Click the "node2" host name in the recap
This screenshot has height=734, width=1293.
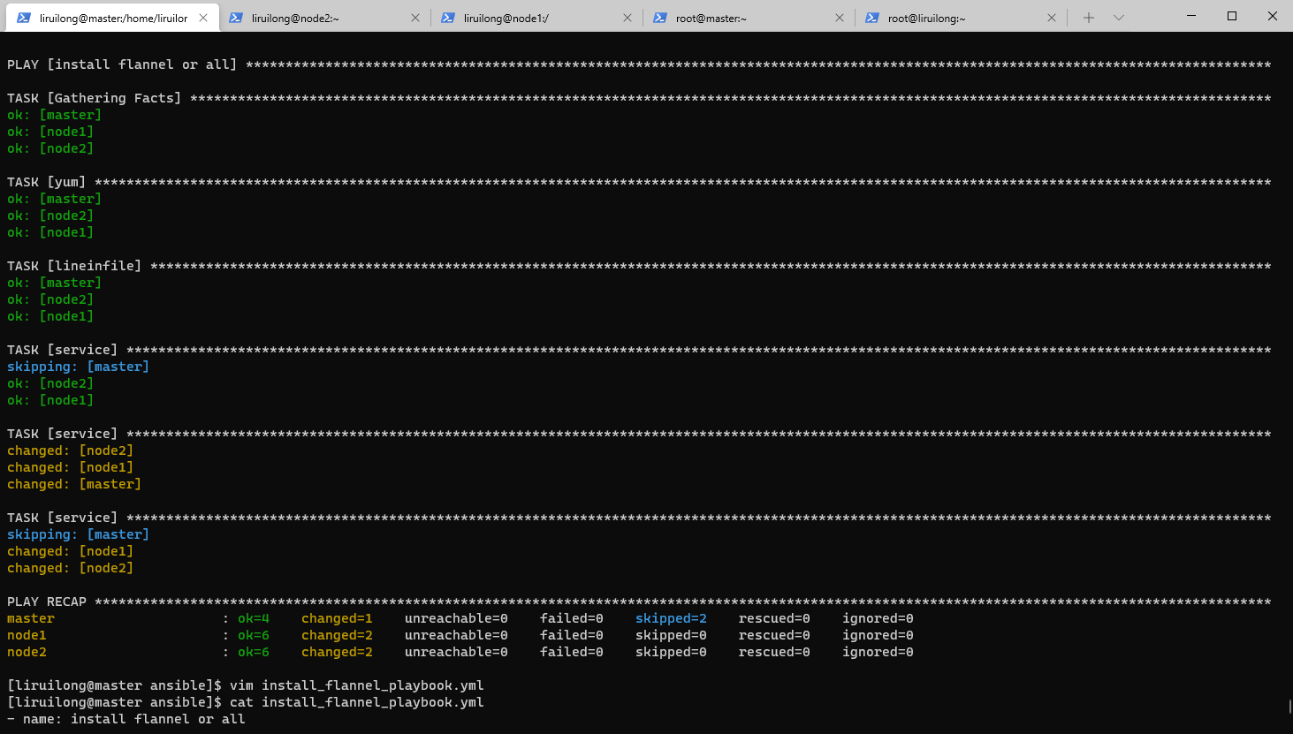27,652
